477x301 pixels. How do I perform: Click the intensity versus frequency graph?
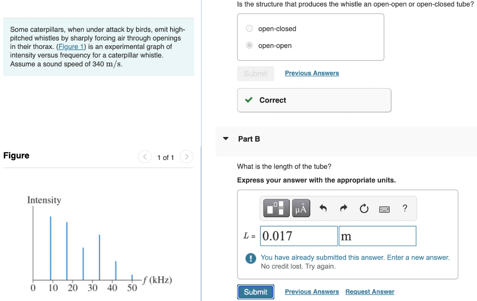click(x=100, y=244)
